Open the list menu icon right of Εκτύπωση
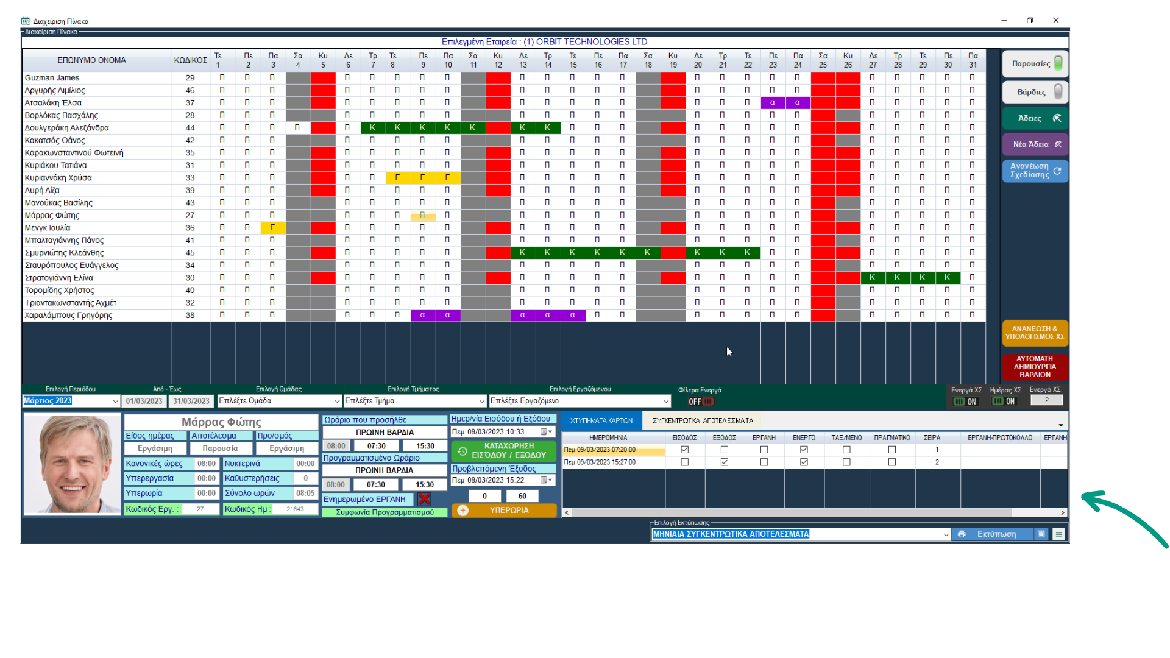This screenshot has height=658, width=1170. 1058,534
